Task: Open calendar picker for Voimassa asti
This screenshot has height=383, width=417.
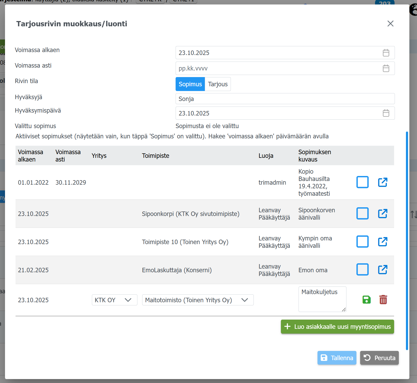Action: 386,68
